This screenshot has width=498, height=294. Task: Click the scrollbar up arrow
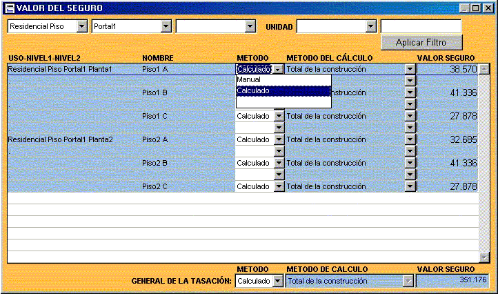coord(484,69)
